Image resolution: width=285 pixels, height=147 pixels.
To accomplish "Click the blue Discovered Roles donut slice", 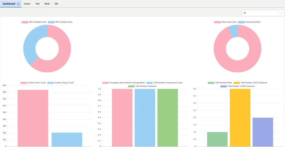I will tap(233, 31).
